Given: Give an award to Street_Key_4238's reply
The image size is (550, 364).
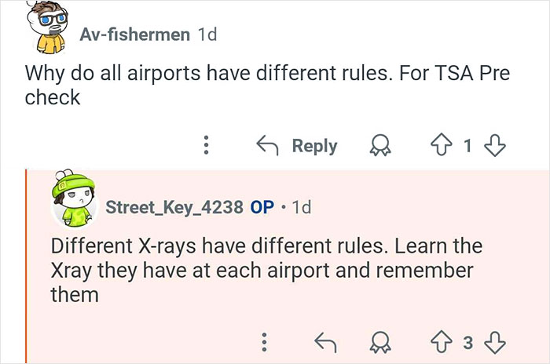Looking at the screenshot, I should coord(380,342).
